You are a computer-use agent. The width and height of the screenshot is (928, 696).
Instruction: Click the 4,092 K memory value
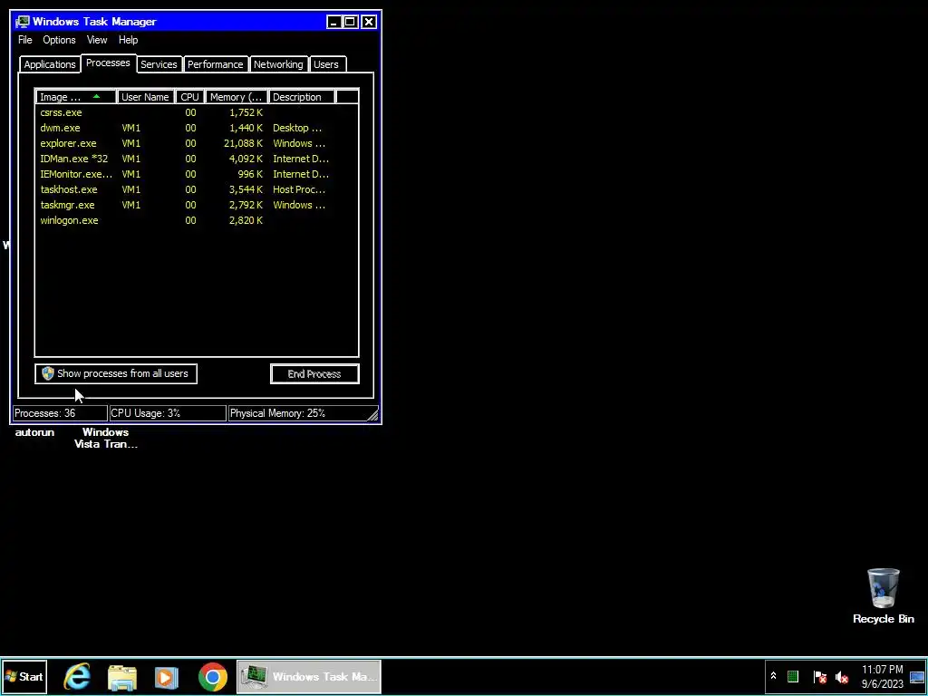click(x=246, y=159)
